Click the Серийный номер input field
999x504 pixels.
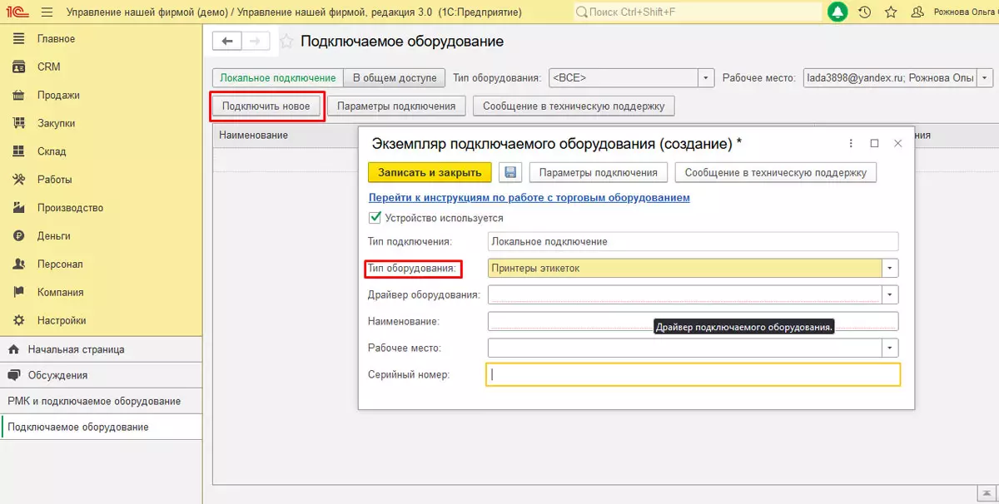(x=693, y=374)
